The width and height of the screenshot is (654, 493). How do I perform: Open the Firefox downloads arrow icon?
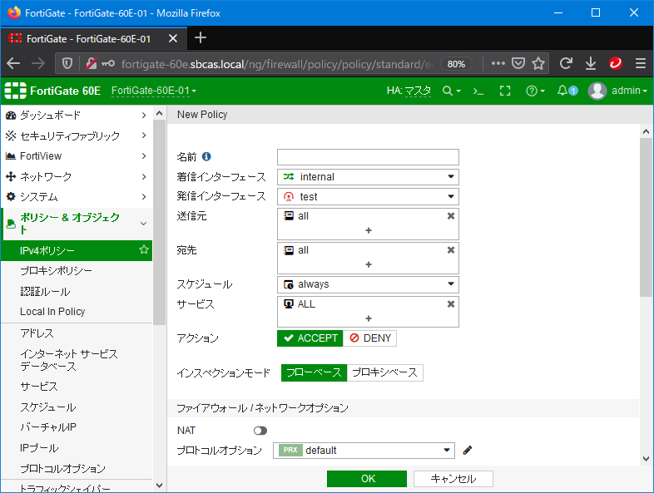click(x=591, y=64)
